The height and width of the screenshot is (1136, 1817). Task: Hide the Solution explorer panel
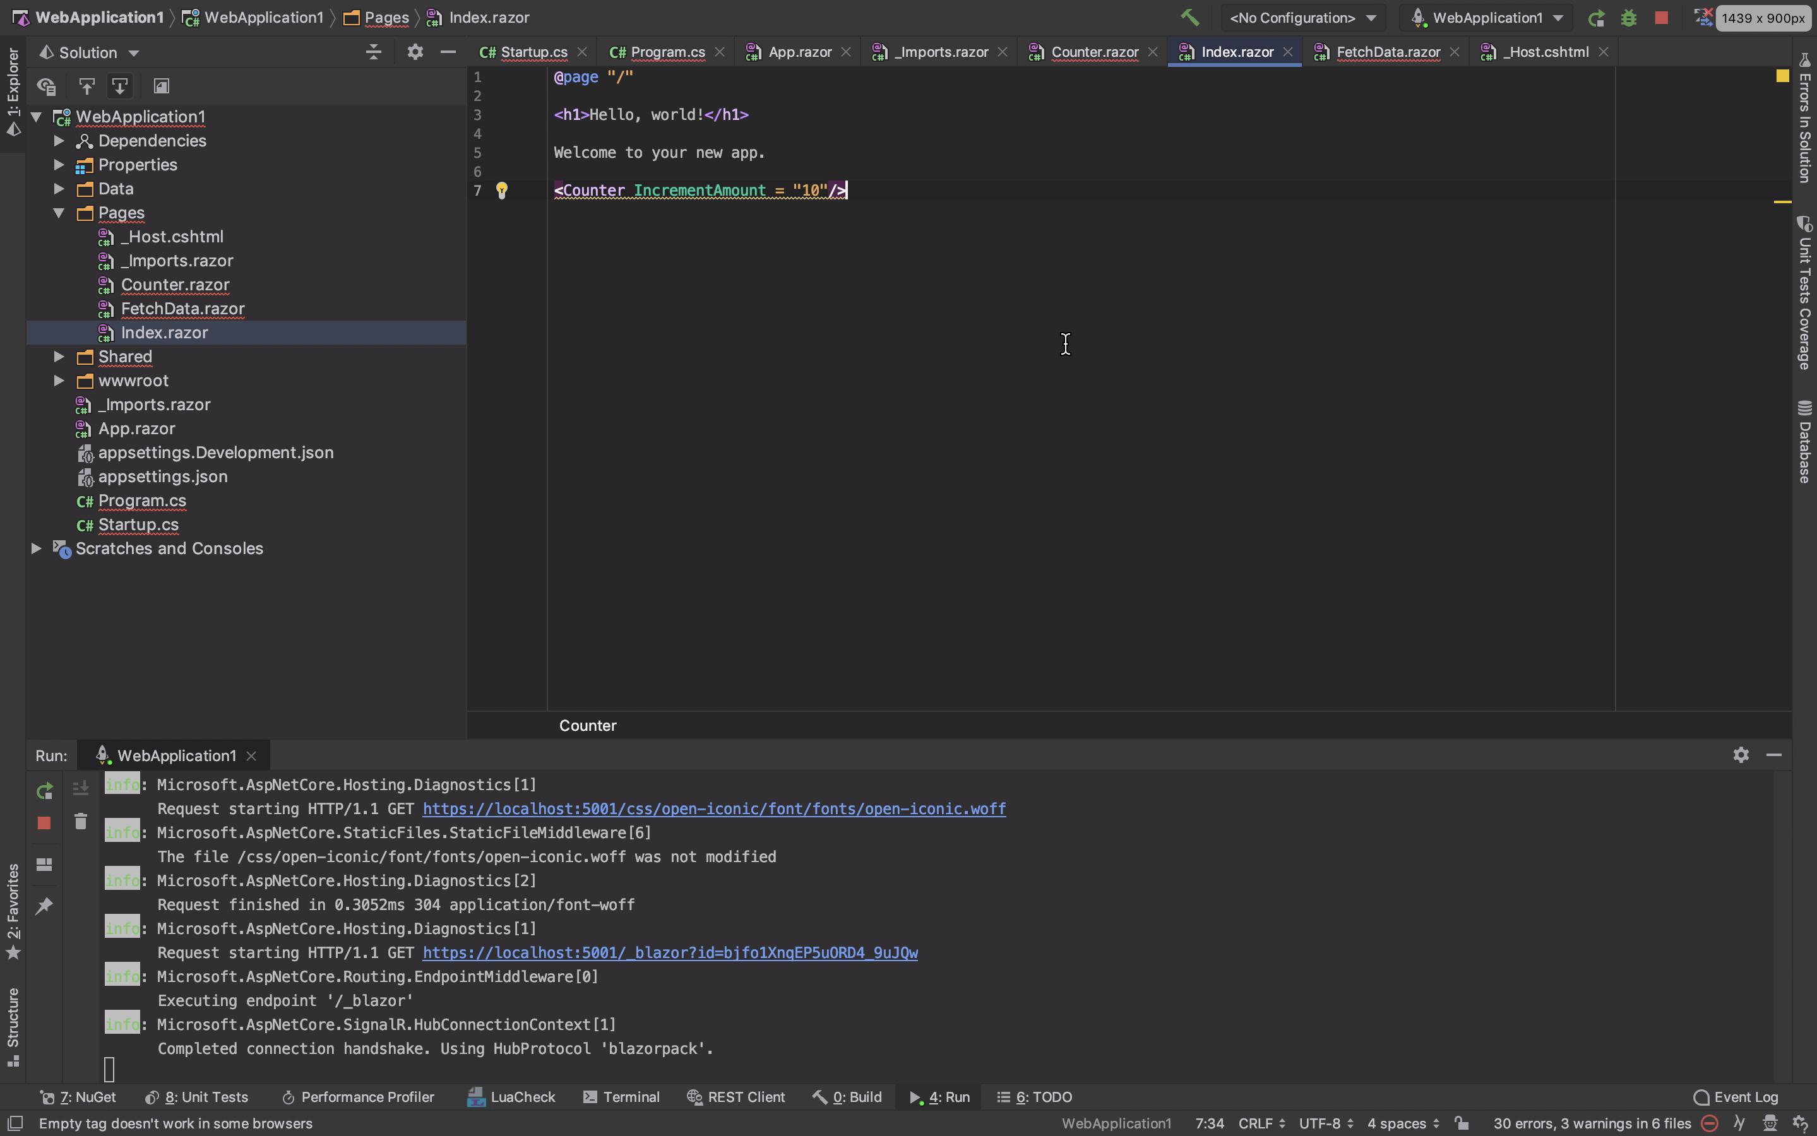pyautogui.click(x=448, y=52)
